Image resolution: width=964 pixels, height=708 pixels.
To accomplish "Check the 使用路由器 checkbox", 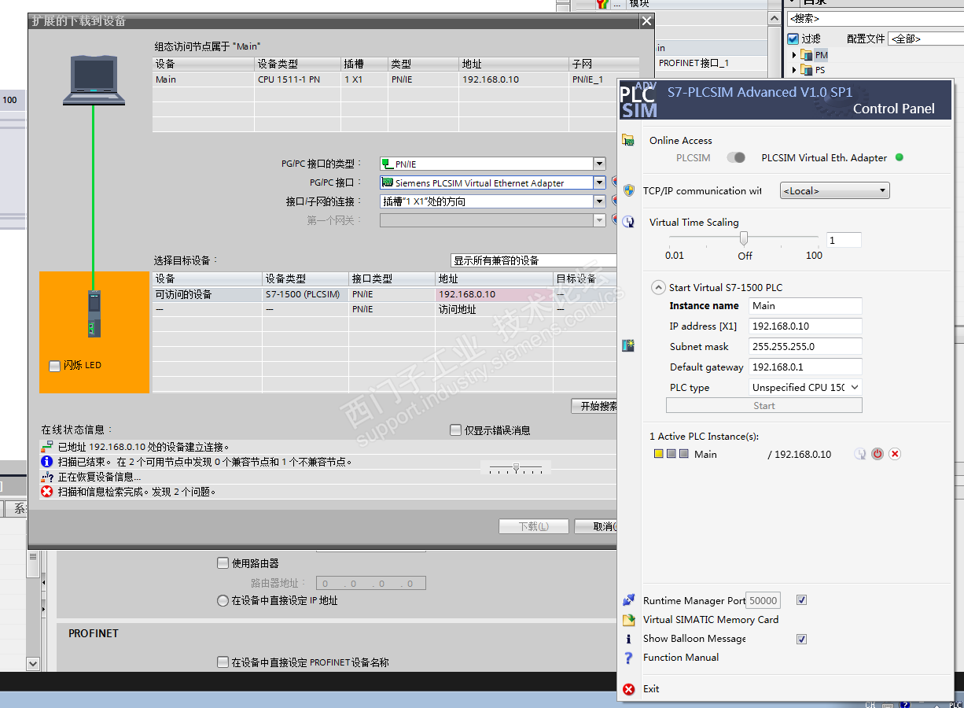I will coord(223,563).
